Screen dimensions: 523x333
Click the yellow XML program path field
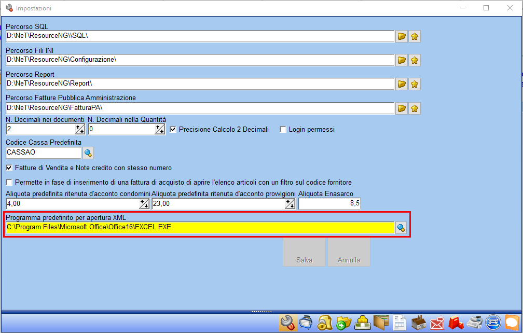pyautogui.click(x=200, y=228)
